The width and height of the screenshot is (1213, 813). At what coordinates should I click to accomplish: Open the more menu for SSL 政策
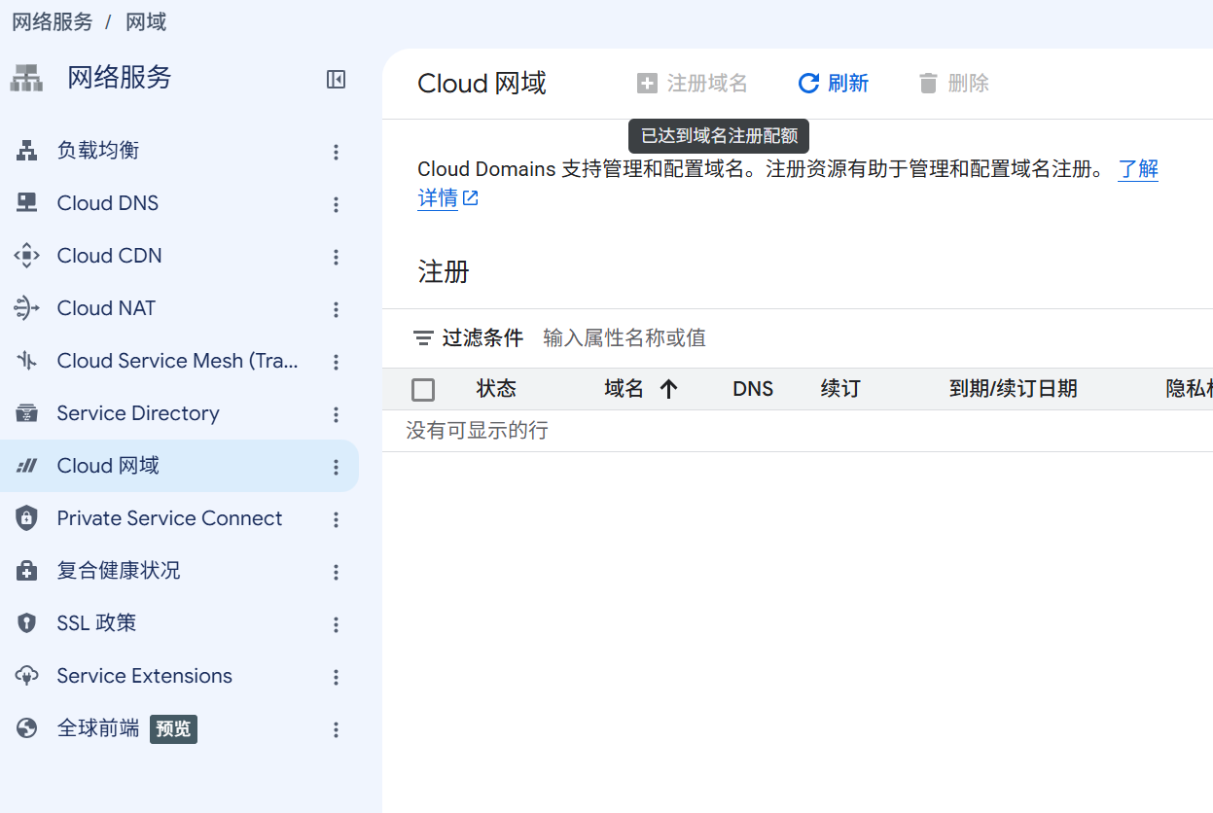pos(336,624)
